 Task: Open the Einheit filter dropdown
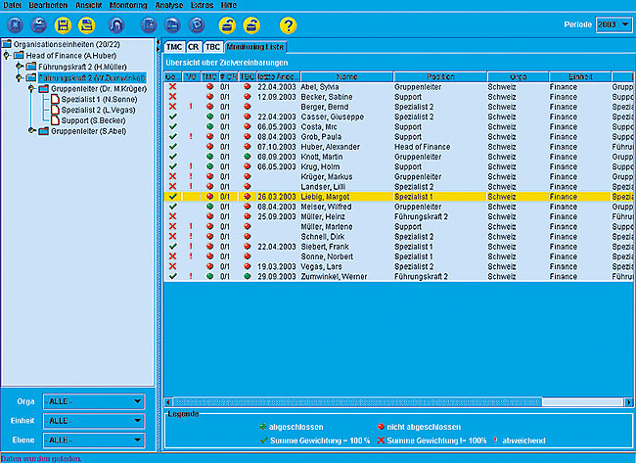[x=135, y=420]
